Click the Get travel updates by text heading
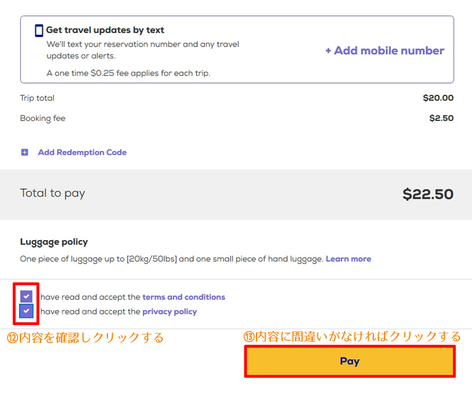472x394 pixels. tap(105, 30)
